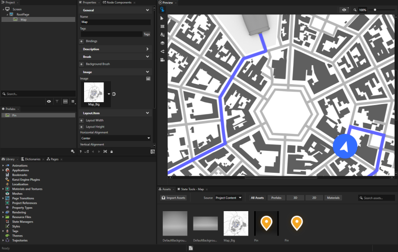This screenshot has width=398, height=252.
Task: Adjust the Preview zoom slider
Action: [x=375, y=10]
